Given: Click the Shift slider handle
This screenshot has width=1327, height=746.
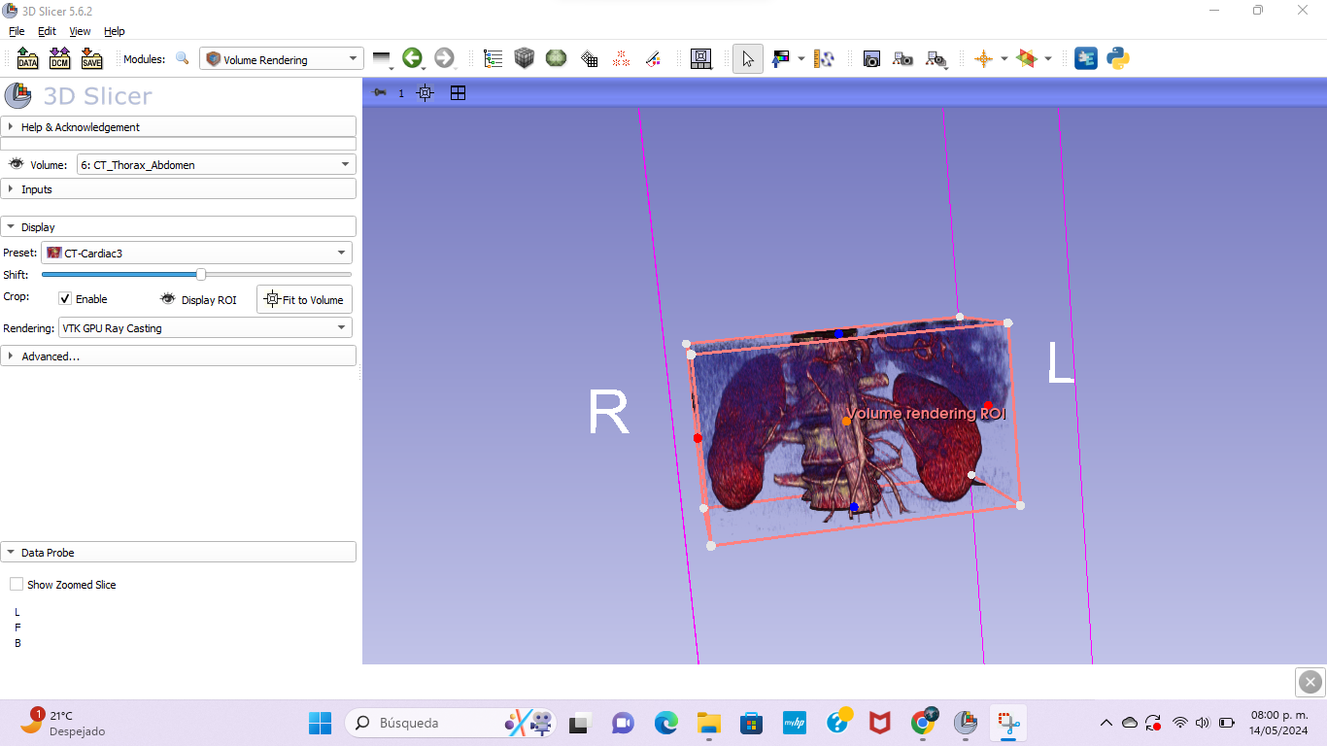Looking at the screenshot, I should point(201,275).
